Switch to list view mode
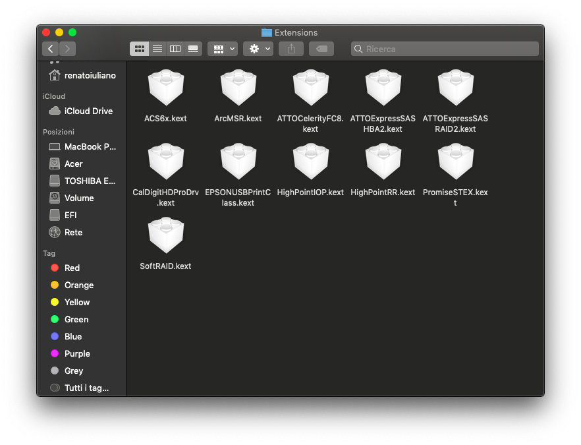 coord(157,49)
